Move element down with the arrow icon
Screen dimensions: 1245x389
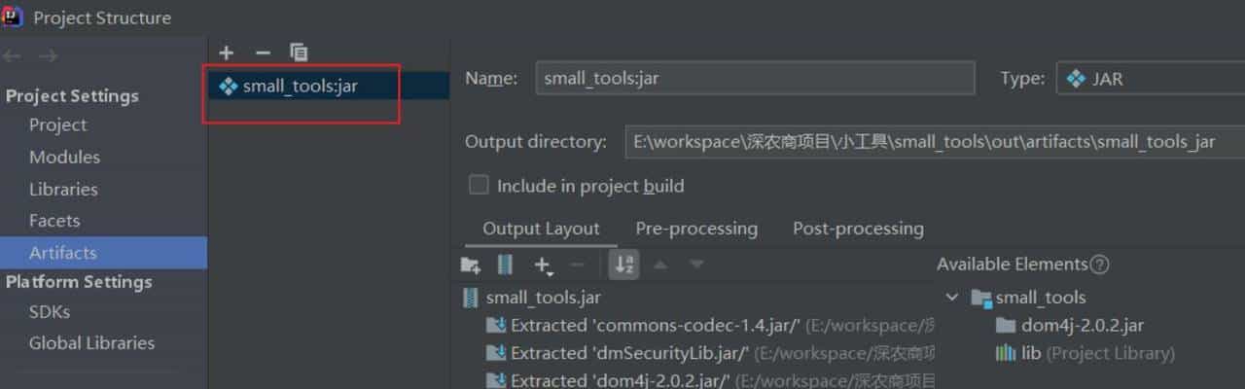[696, 265]
